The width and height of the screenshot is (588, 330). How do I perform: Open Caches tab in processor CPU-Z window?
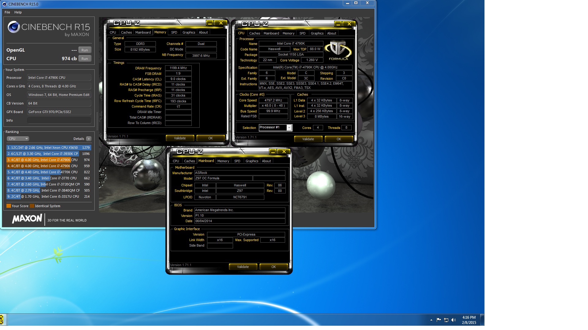255,33
